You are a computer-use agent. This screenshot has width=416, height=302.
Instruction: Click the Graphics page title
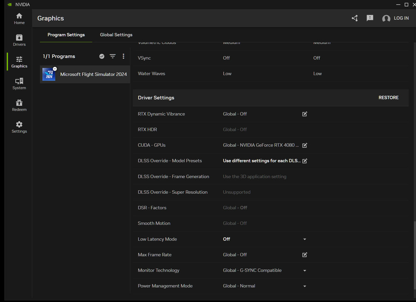pos(51,18)
